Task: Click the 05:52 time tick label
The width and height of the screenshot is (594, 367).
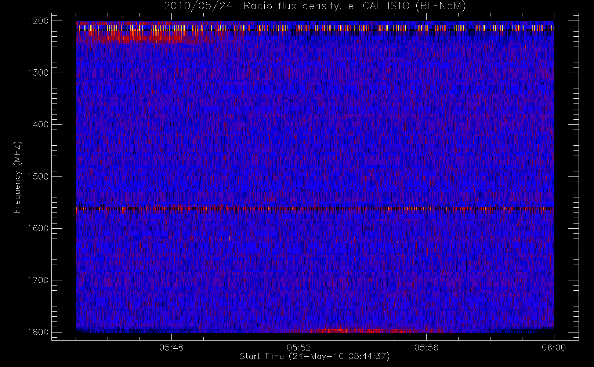Action: [x=299, y=348]
